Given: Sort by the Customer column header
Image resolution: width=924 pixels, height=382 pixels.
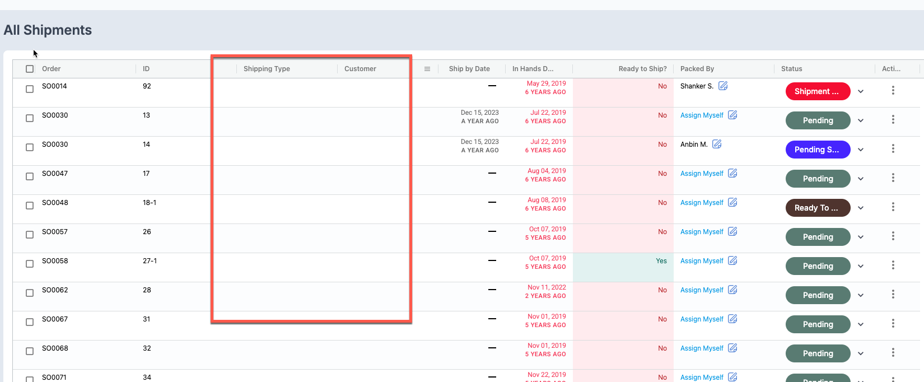Looking at the screenshot, I should (x=360, y=69).
